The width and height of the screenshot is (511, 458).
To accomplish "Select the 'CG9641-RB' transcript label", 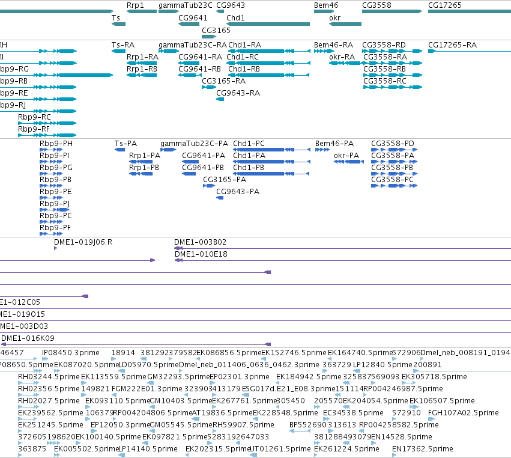I will (x=199, y=69).
